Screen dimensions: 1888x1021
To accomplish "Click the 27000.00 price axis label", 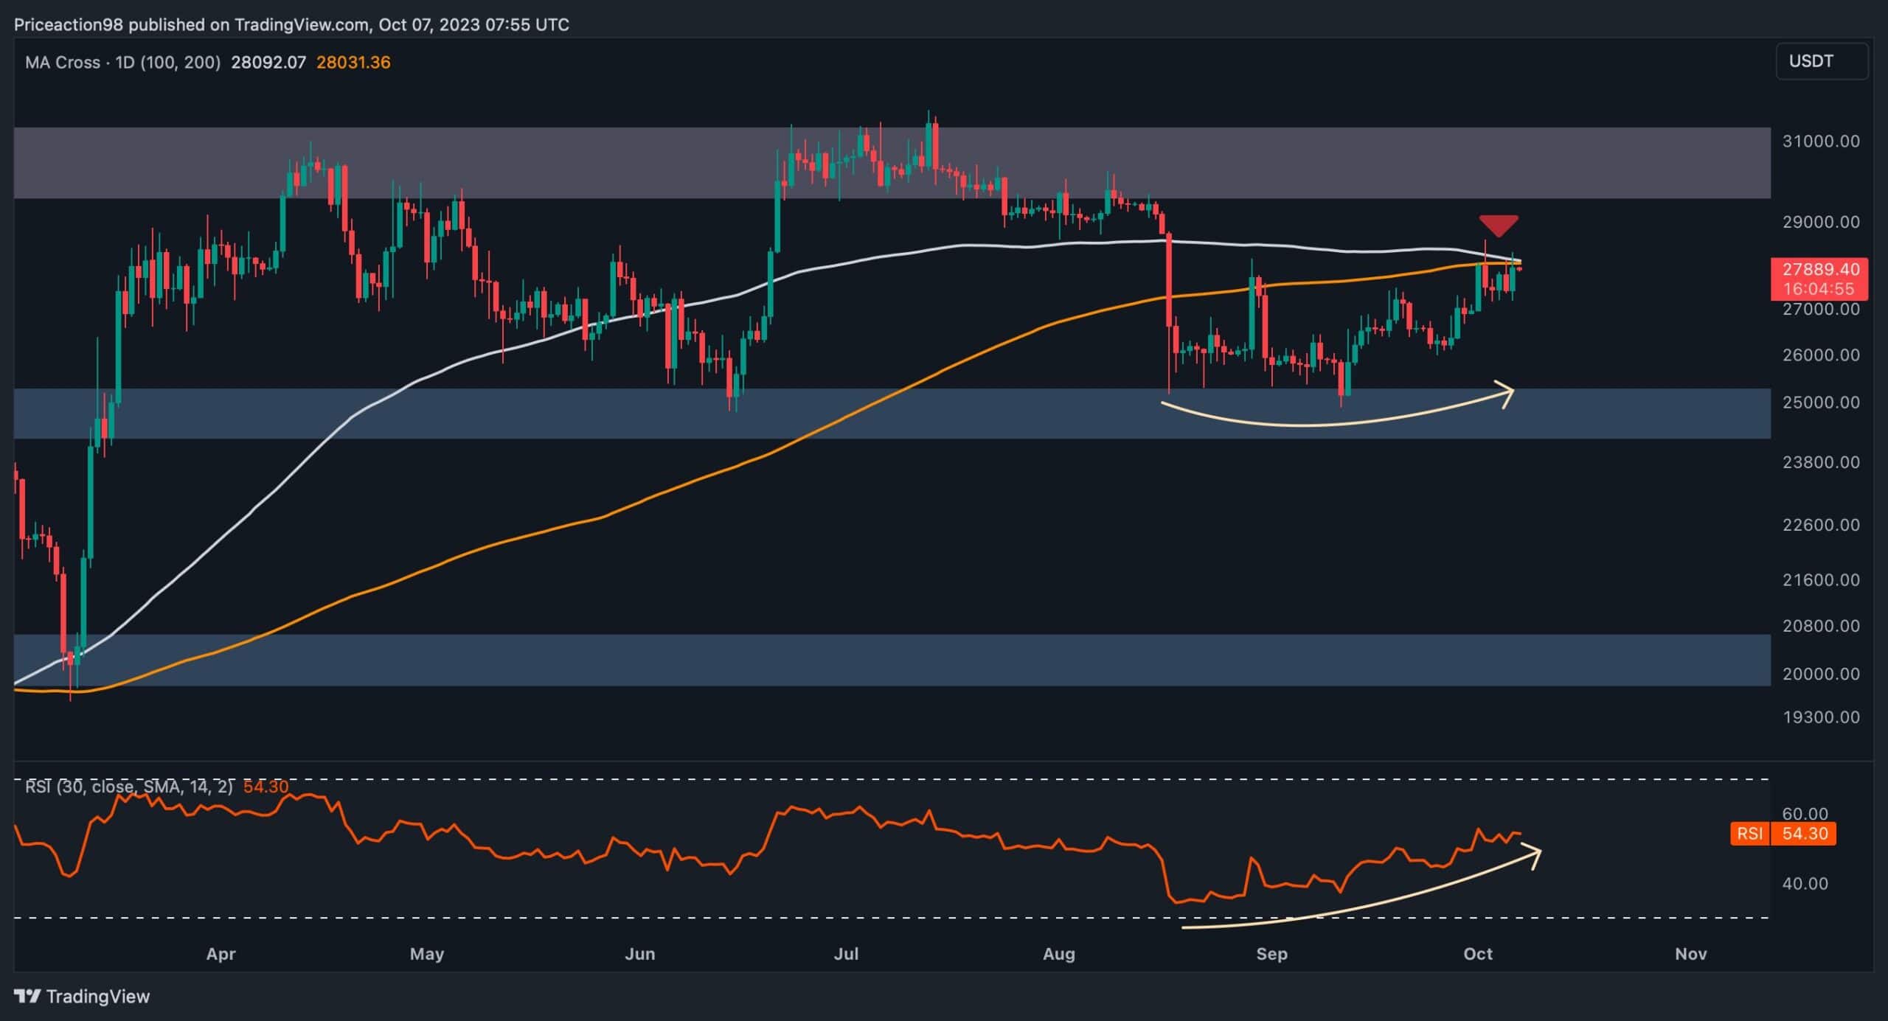I will point(1821,309).
